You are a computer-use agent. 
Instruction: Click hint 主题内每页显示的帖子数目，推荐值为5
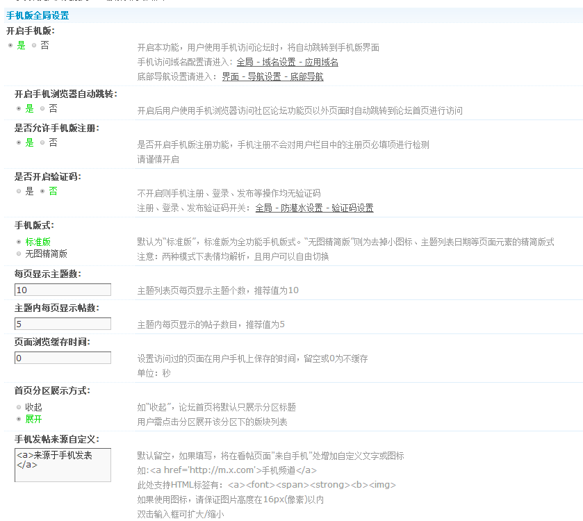pos(211,324)
